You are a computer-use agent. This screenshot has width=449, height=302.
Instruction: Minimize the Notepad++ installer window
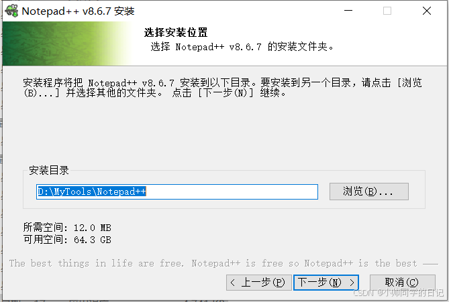coord(348,11)
